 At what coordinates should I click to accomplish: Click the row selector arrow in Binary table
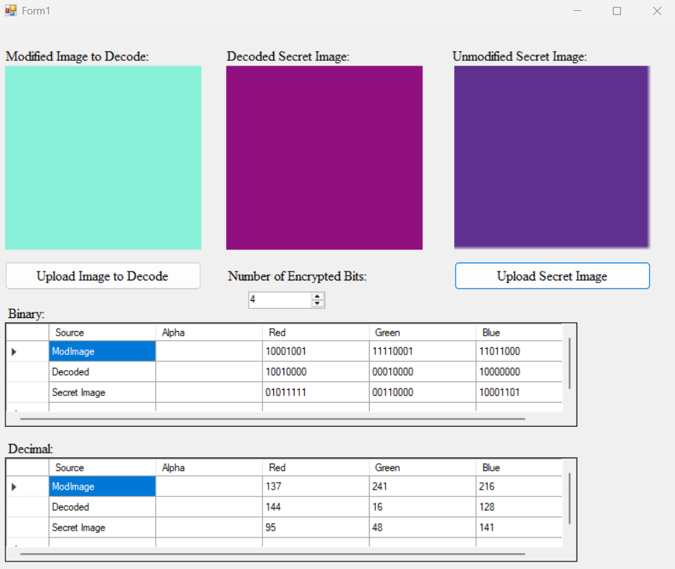(14, 352)
